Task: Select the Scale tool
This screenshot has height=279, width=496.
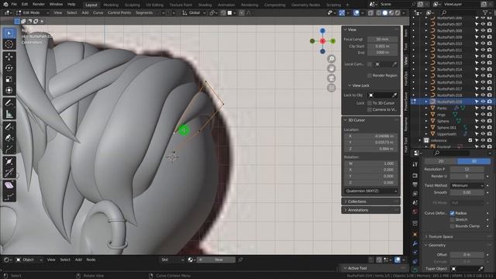Action: pos(9,79)
